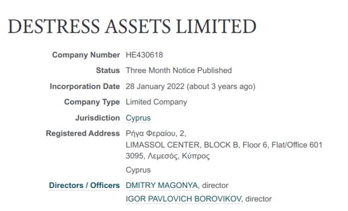Click the Cyprus country line under the address
Screen dimensions: 348x211
[x=138, y=170]
